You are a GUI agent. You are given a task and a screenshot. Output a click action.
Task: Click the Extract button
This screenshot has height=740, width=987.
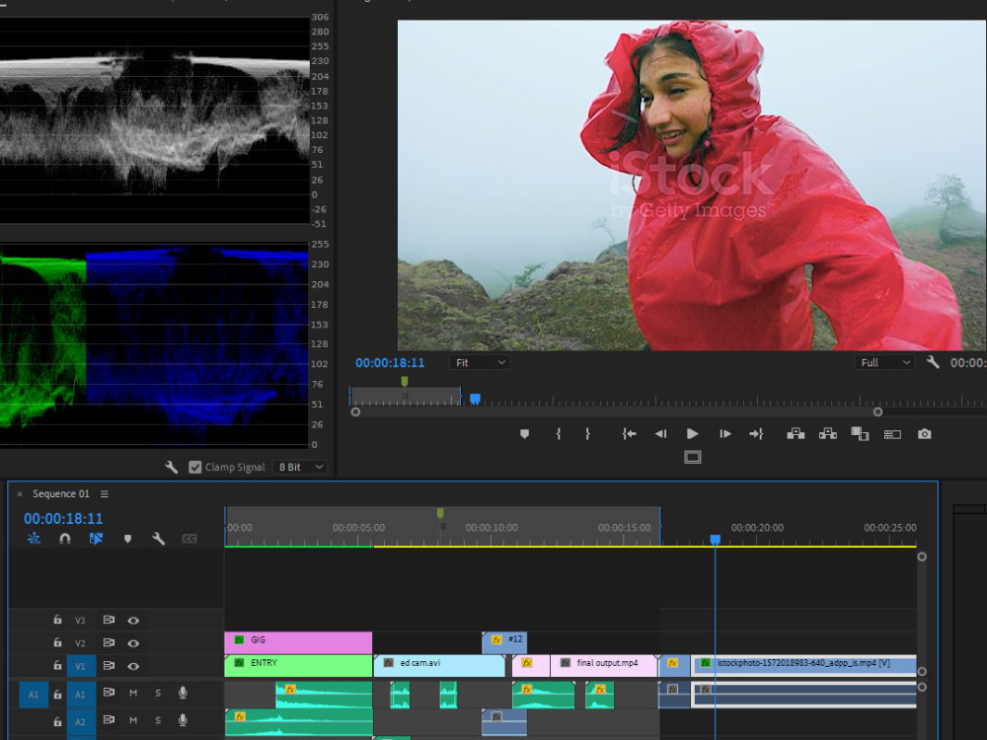828,433
